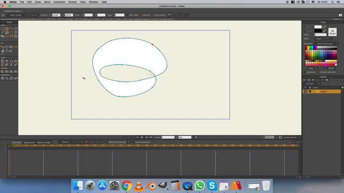Toggle the Relative keyframing checkbox

[107, 142]
